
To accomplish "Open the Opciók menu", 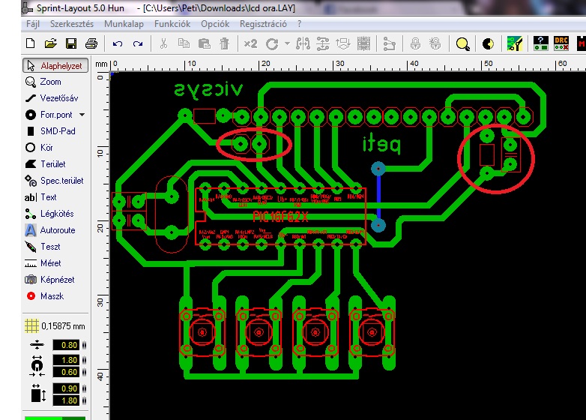I will coord(215,24).
